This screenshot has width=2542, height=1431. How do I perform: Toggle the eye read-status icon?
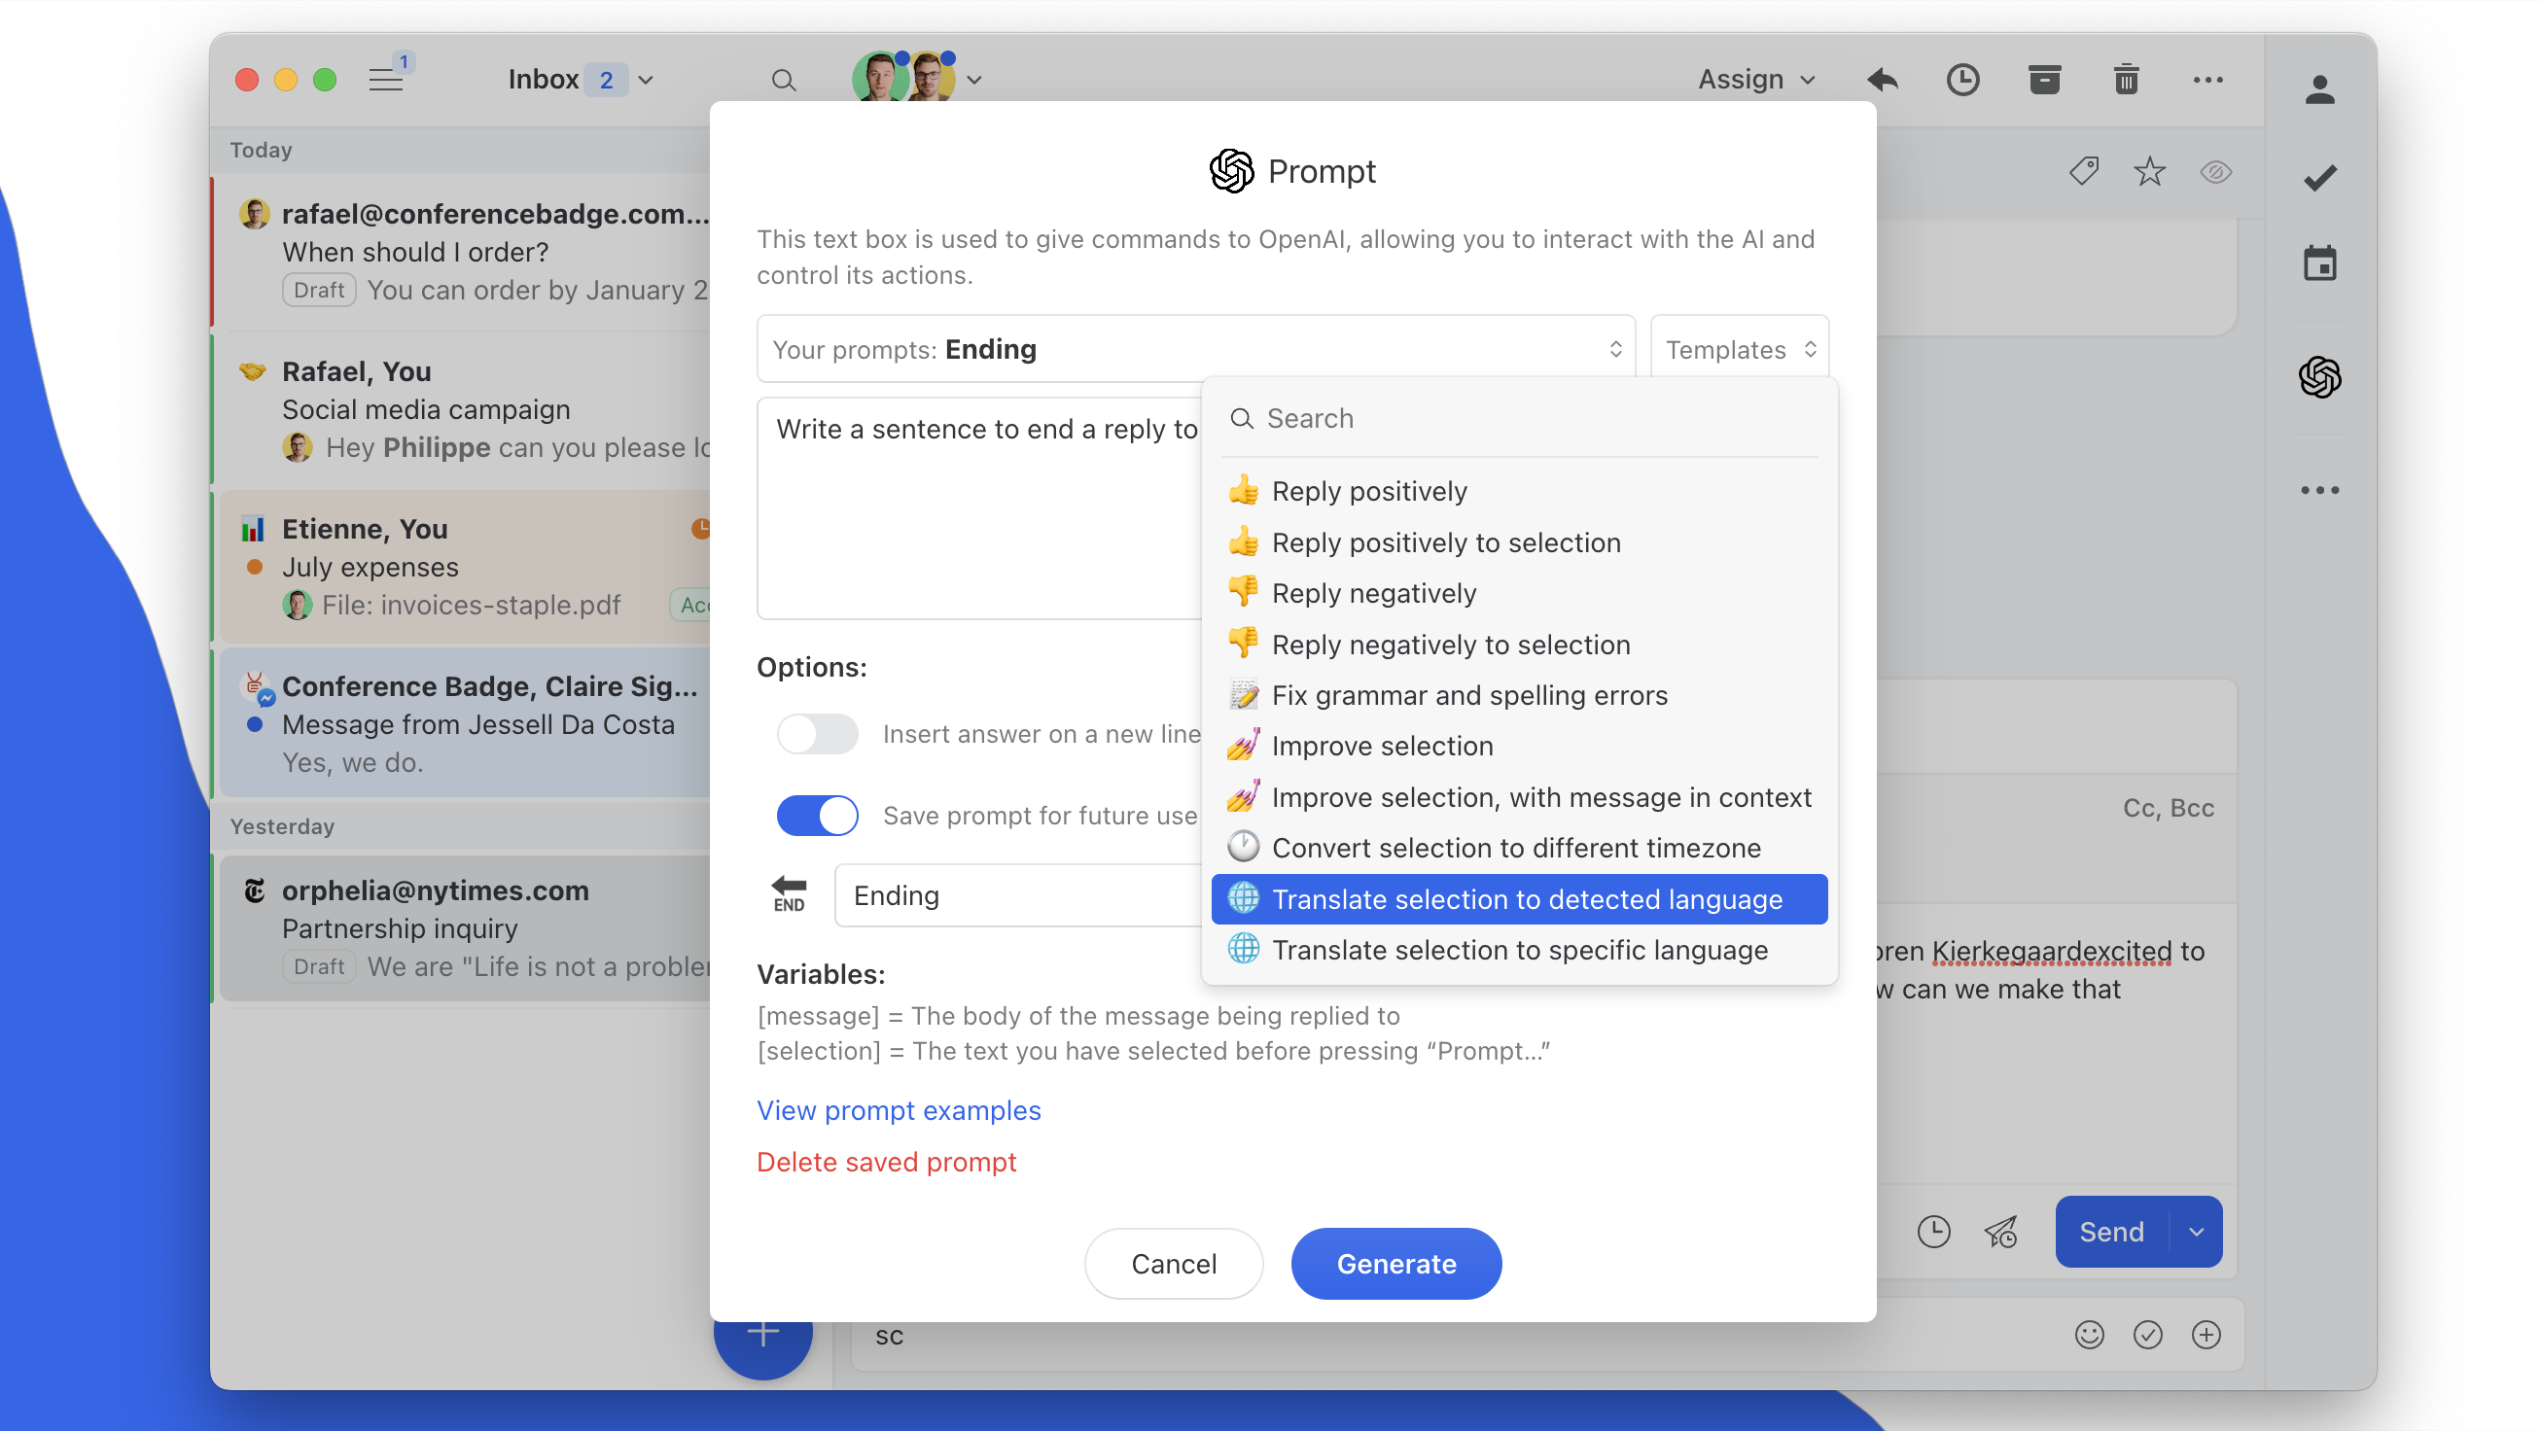(2215, 172)
